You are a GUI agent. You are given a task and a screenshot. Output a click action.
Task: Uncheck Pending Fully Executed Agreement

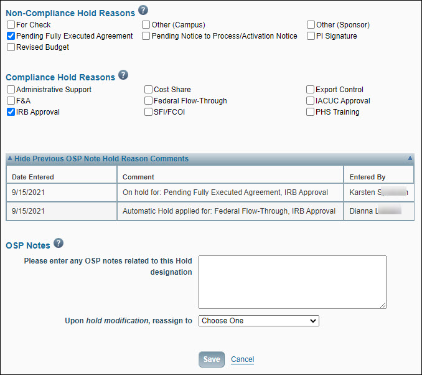point(11,36)
